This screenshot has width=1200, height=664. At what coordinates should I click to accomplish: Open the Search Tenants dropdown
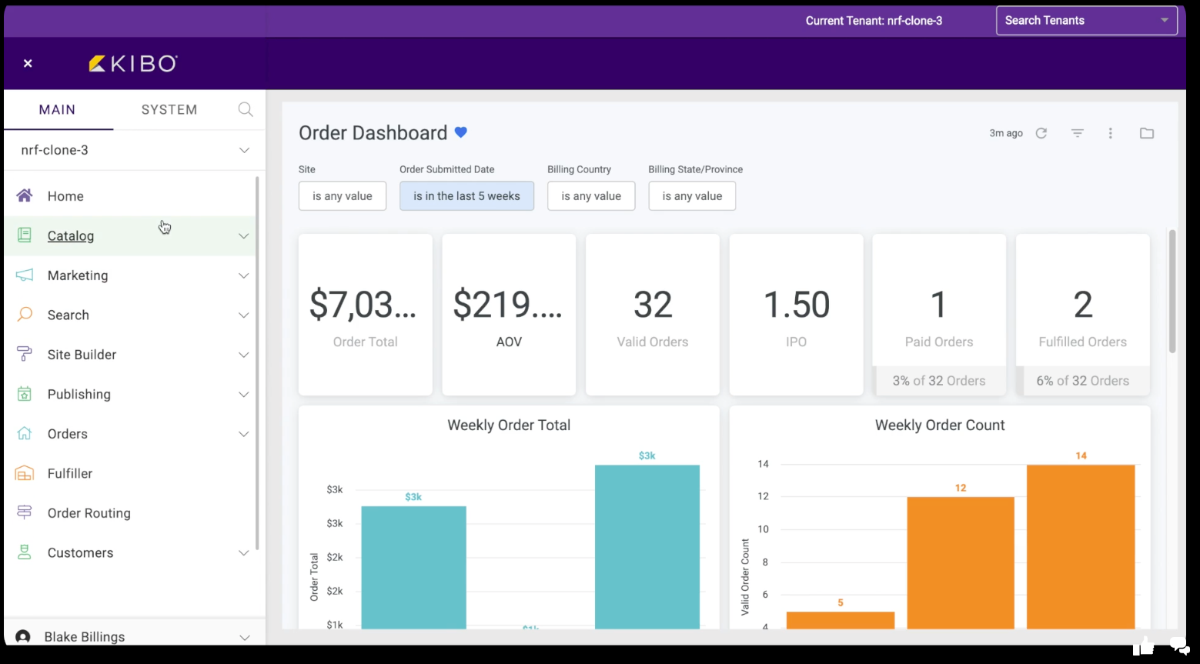pyautogui.click(x=1086, y=21)
